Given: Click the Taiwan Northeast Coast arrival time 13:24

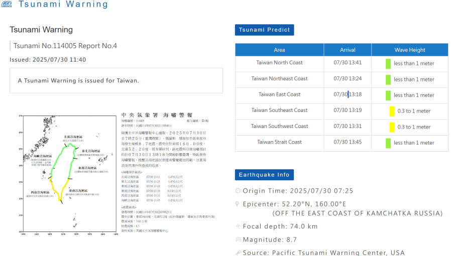Looking at the screenshot, I should click(348, 79).
